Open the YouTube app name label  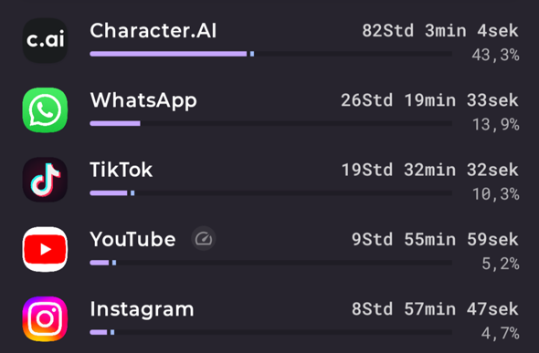click(x=132, y=239)
